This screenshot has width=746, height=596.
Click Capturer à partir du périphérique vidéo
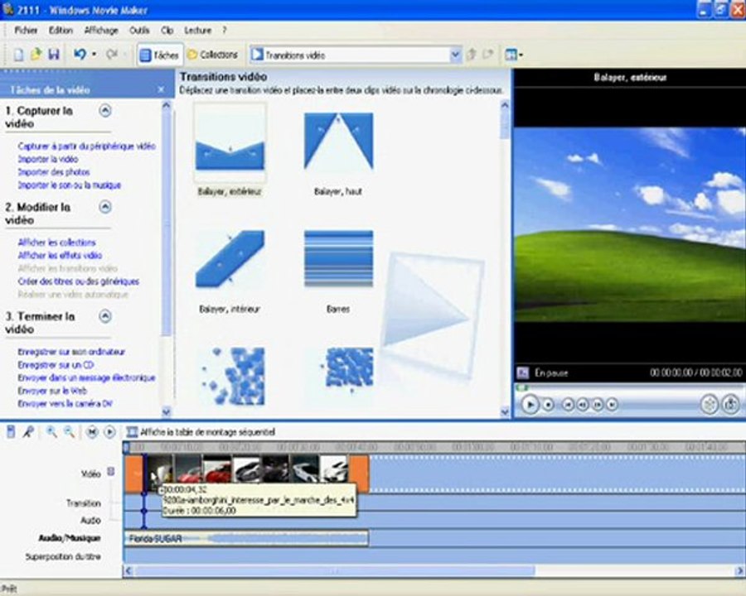point(86,147)
